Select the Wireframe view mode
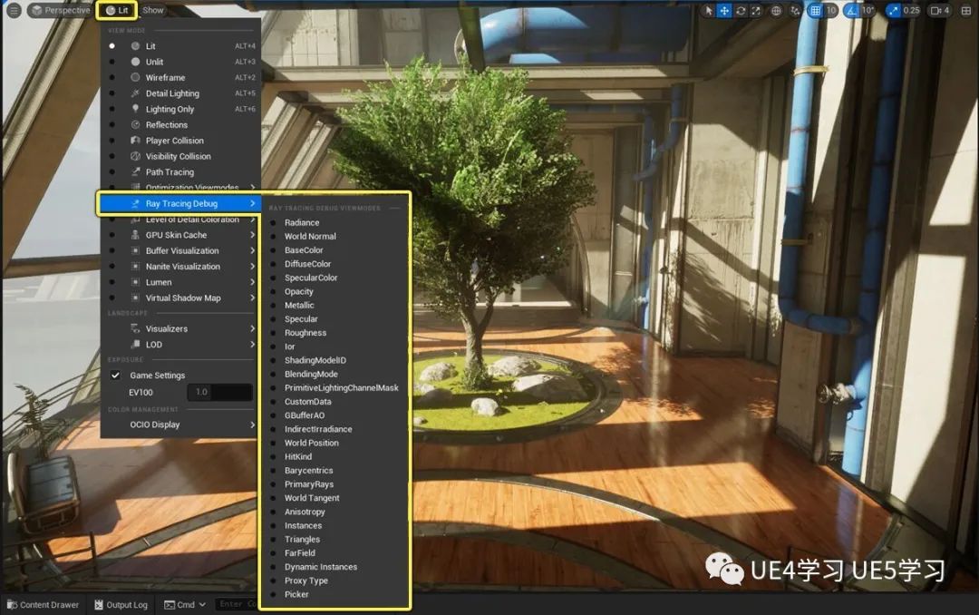The width and height of the screenshot is (979, 615). tap(165, 78)
